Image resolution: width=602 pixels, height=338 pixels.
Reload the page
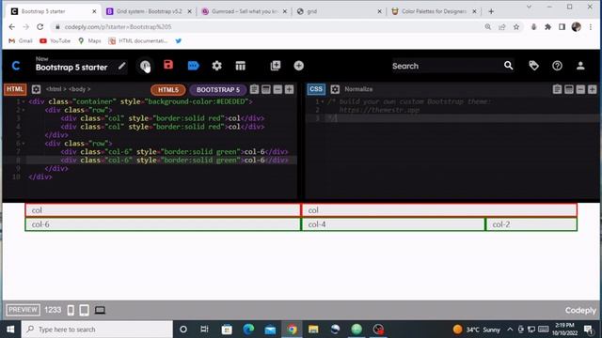(40, 27)
